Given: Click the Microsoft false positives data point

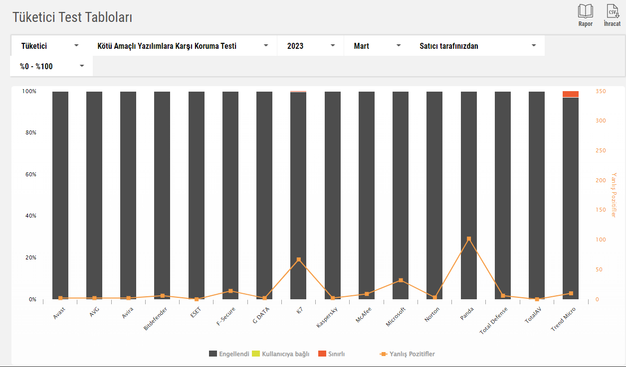Looking at the screenshot, I should (x=401, y=280).
